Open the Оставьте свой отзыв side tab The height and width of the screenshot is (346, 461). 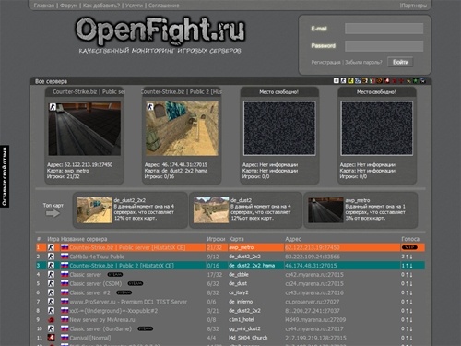pos(5,176)
